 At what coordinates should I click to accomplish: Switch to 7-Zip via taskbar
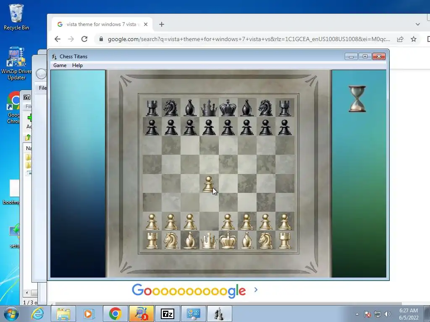[167, 314]
